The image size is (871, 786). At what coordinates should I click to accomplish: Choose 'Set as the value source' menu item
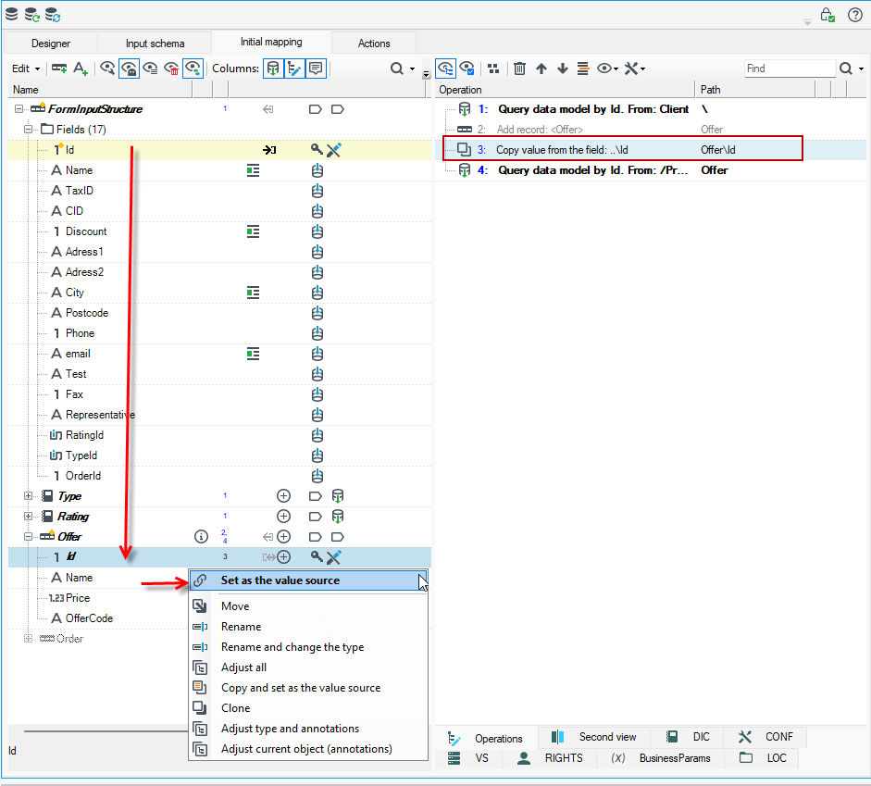click(308, 580)
